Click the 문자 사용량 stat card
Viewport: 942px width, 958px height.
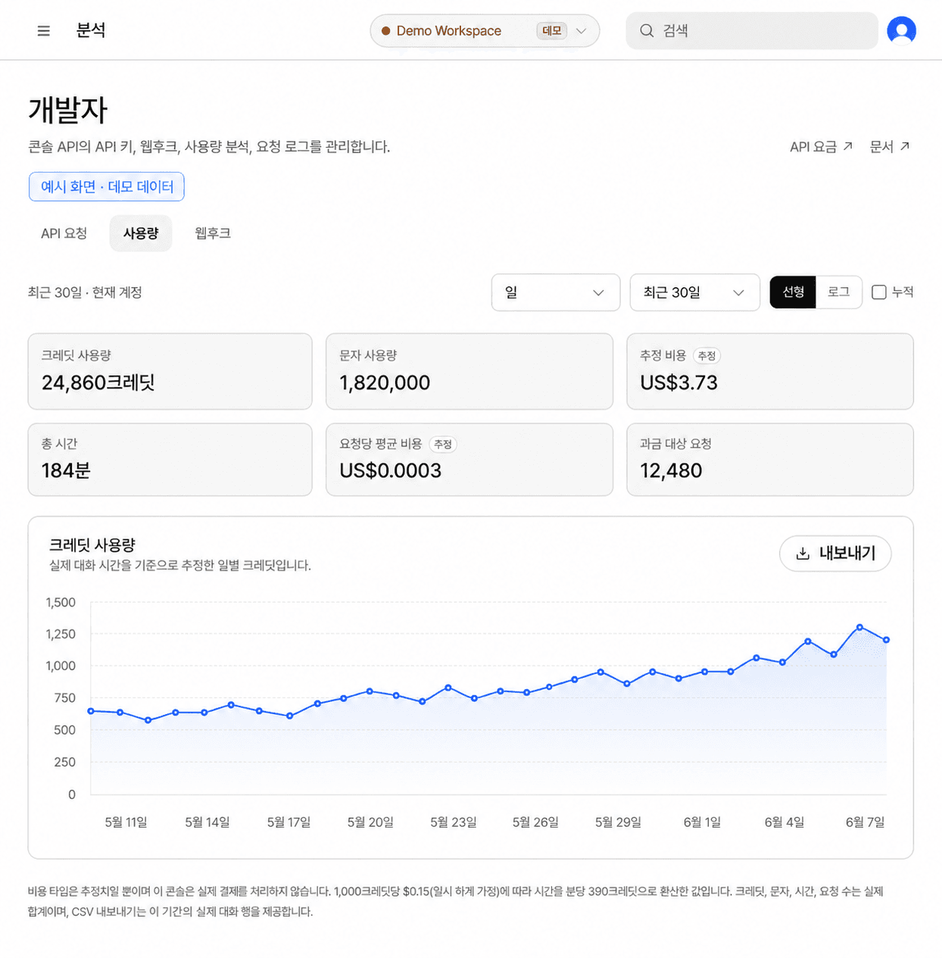469,371
